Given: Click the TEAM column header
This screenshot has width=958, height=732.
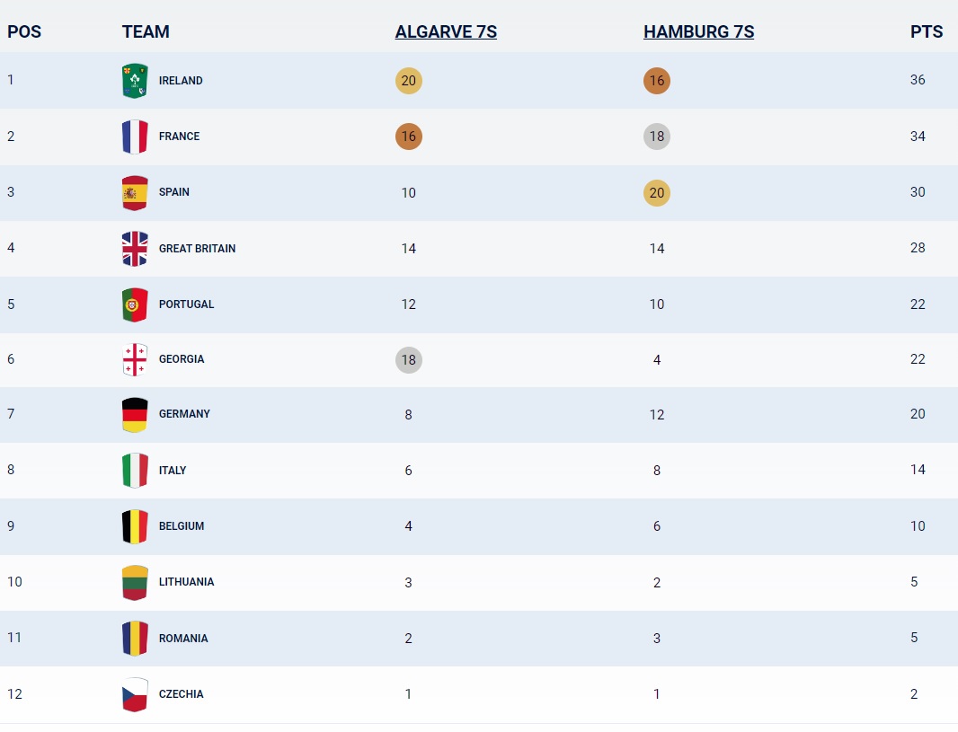Looking at the screenshot, I should [x=146, y=31].
